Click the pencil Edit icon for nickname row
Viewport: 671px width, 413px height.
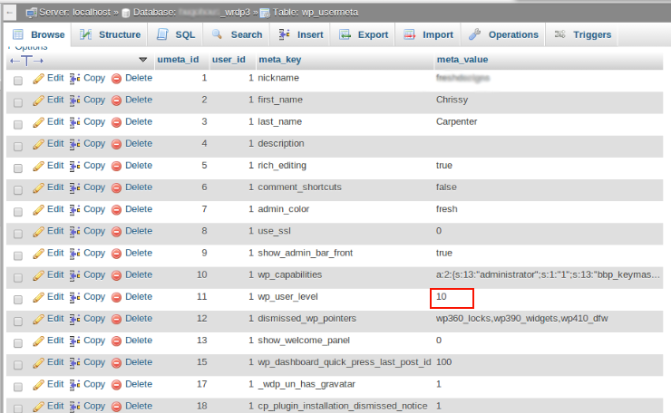coord(39,79)
